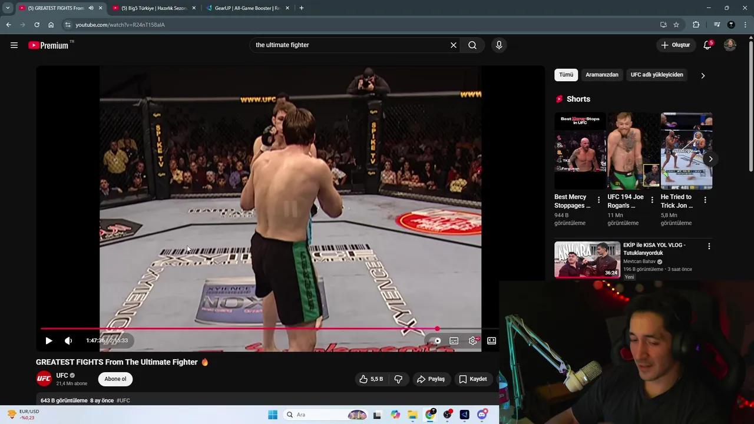
Task: Like the video (5,5 B)
Action: (371, 379)
